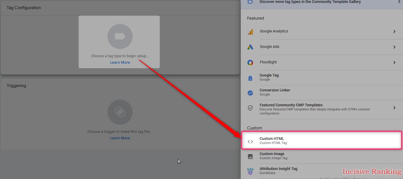
Task: Choose the Conversion Linker tag type
Action: pyautogui.click(x=322, y=93)
